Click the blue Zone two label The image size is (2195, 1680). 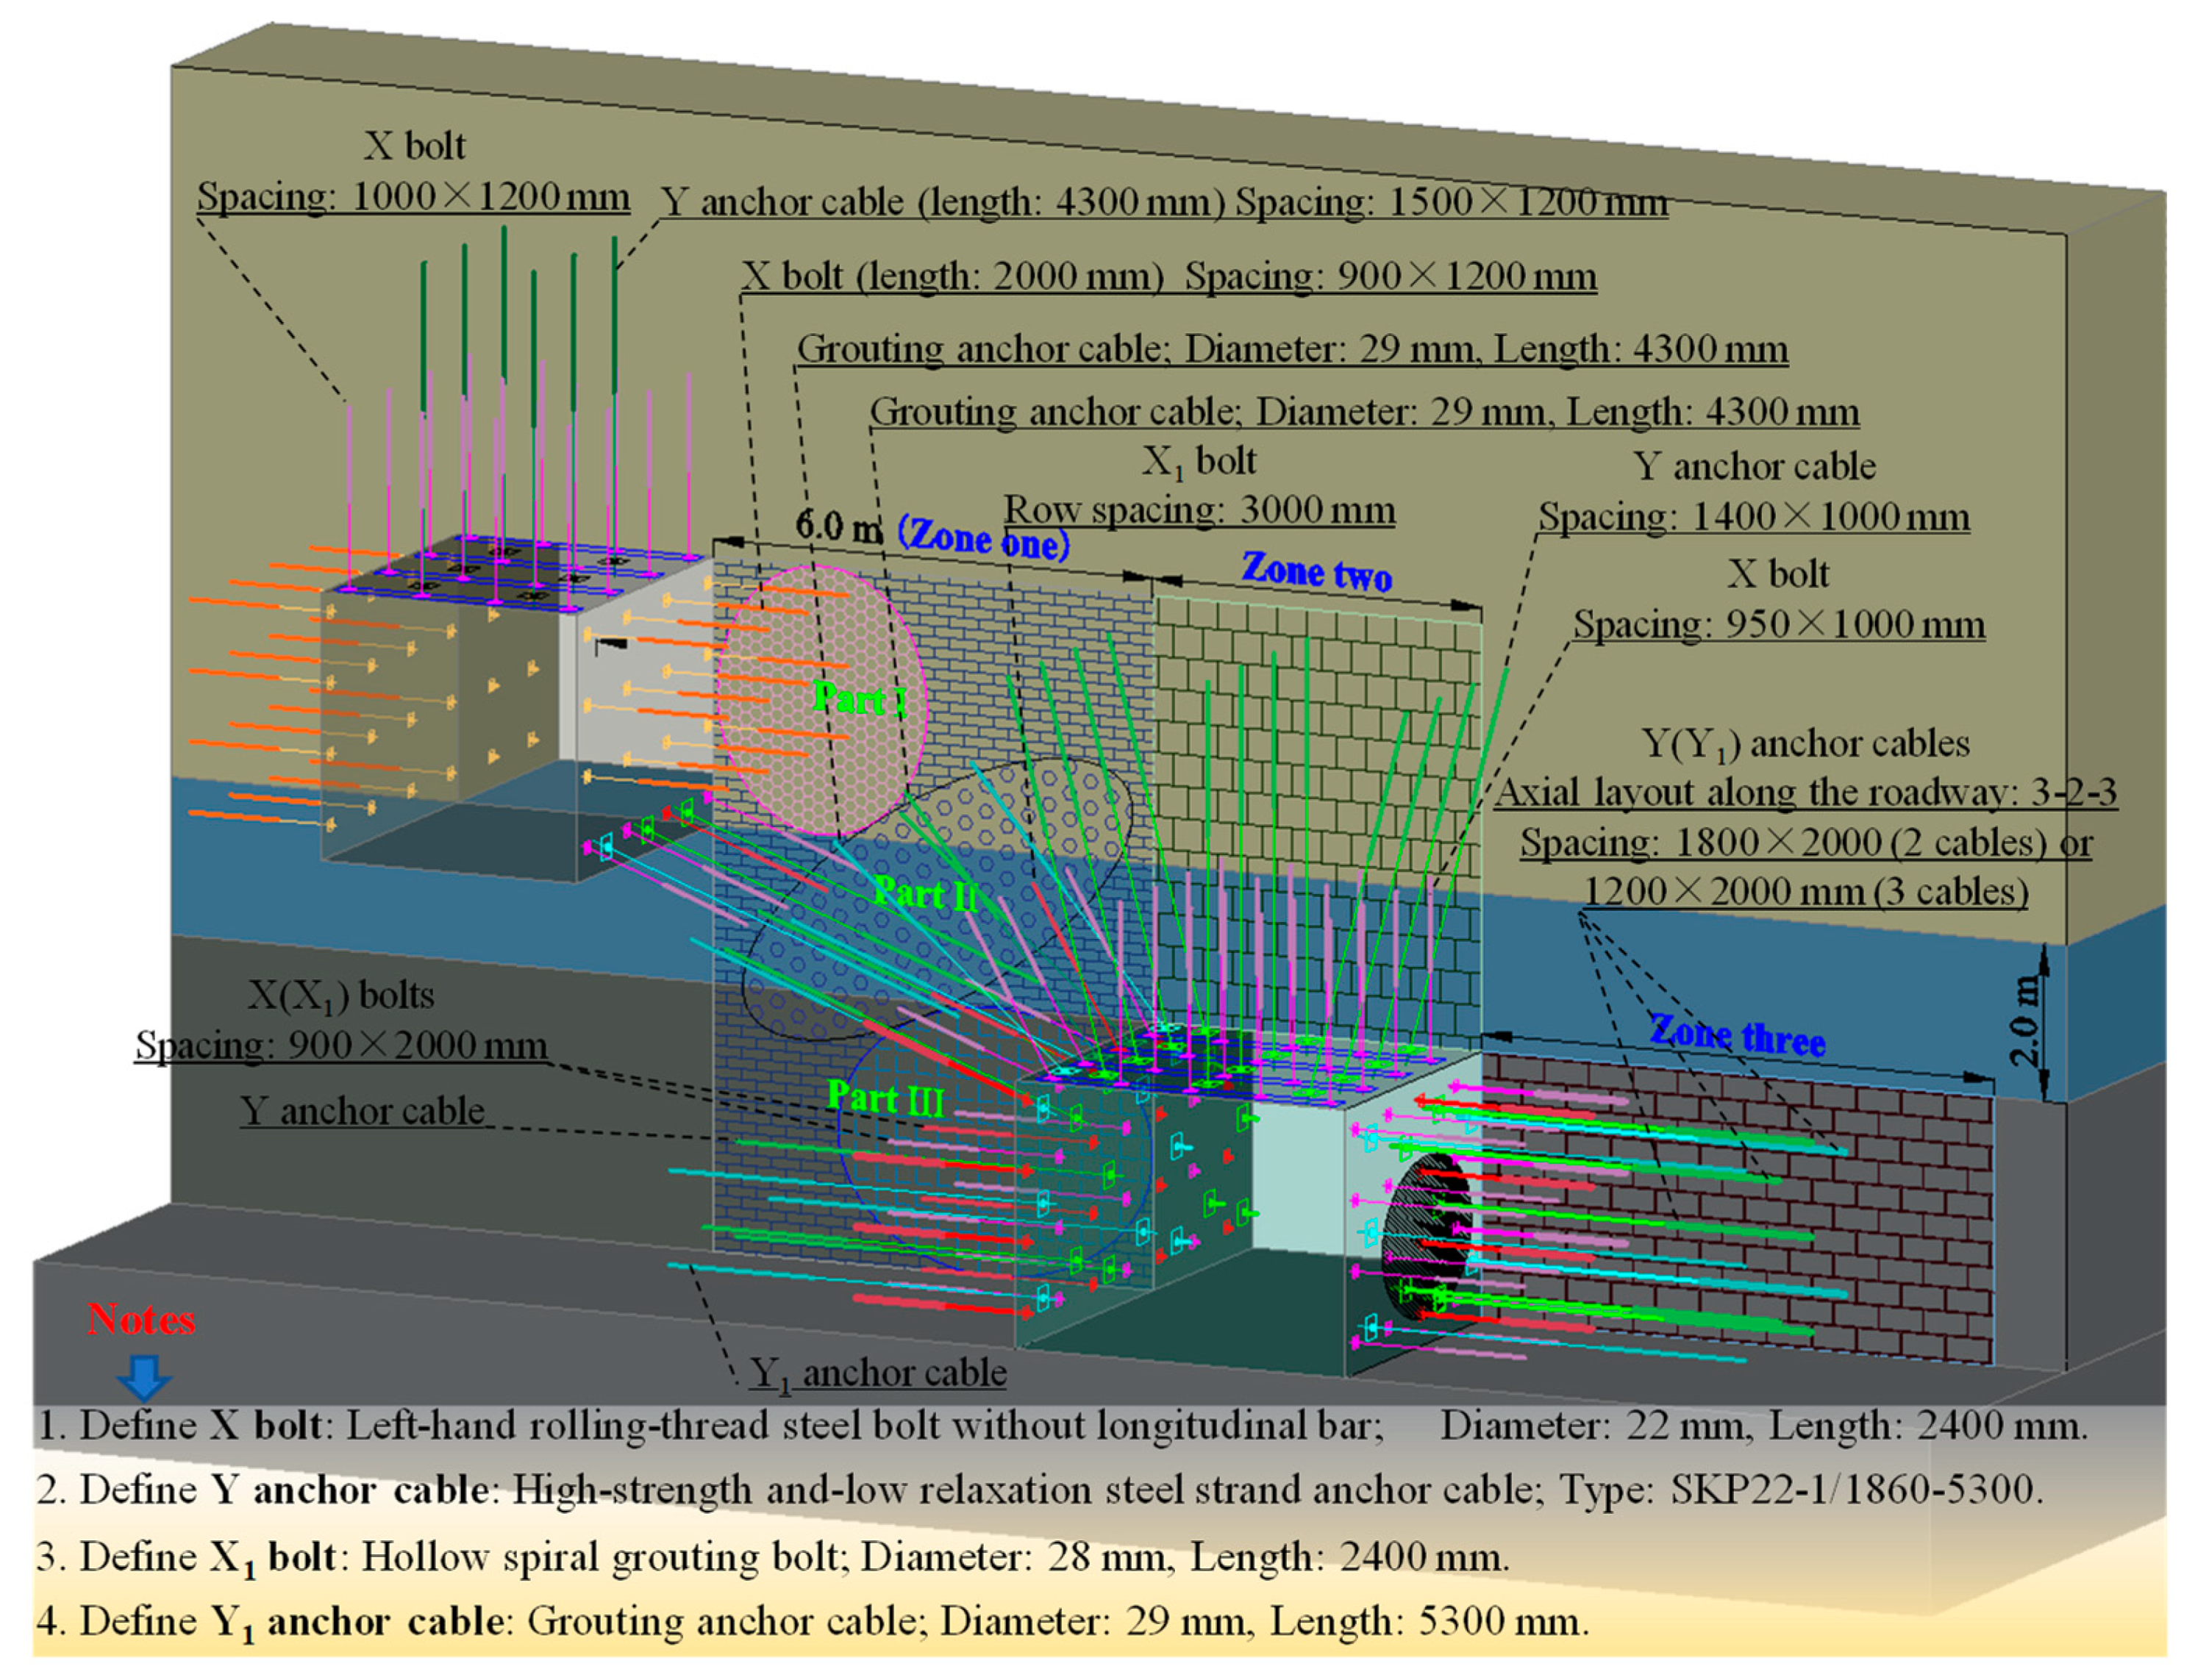click(1316, 572)
